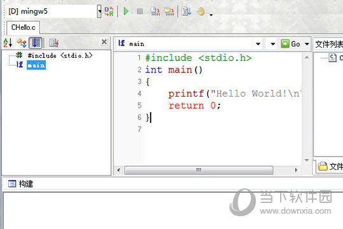Click the hash icon beside #include entry
The image size is (343, 229).
19,55
